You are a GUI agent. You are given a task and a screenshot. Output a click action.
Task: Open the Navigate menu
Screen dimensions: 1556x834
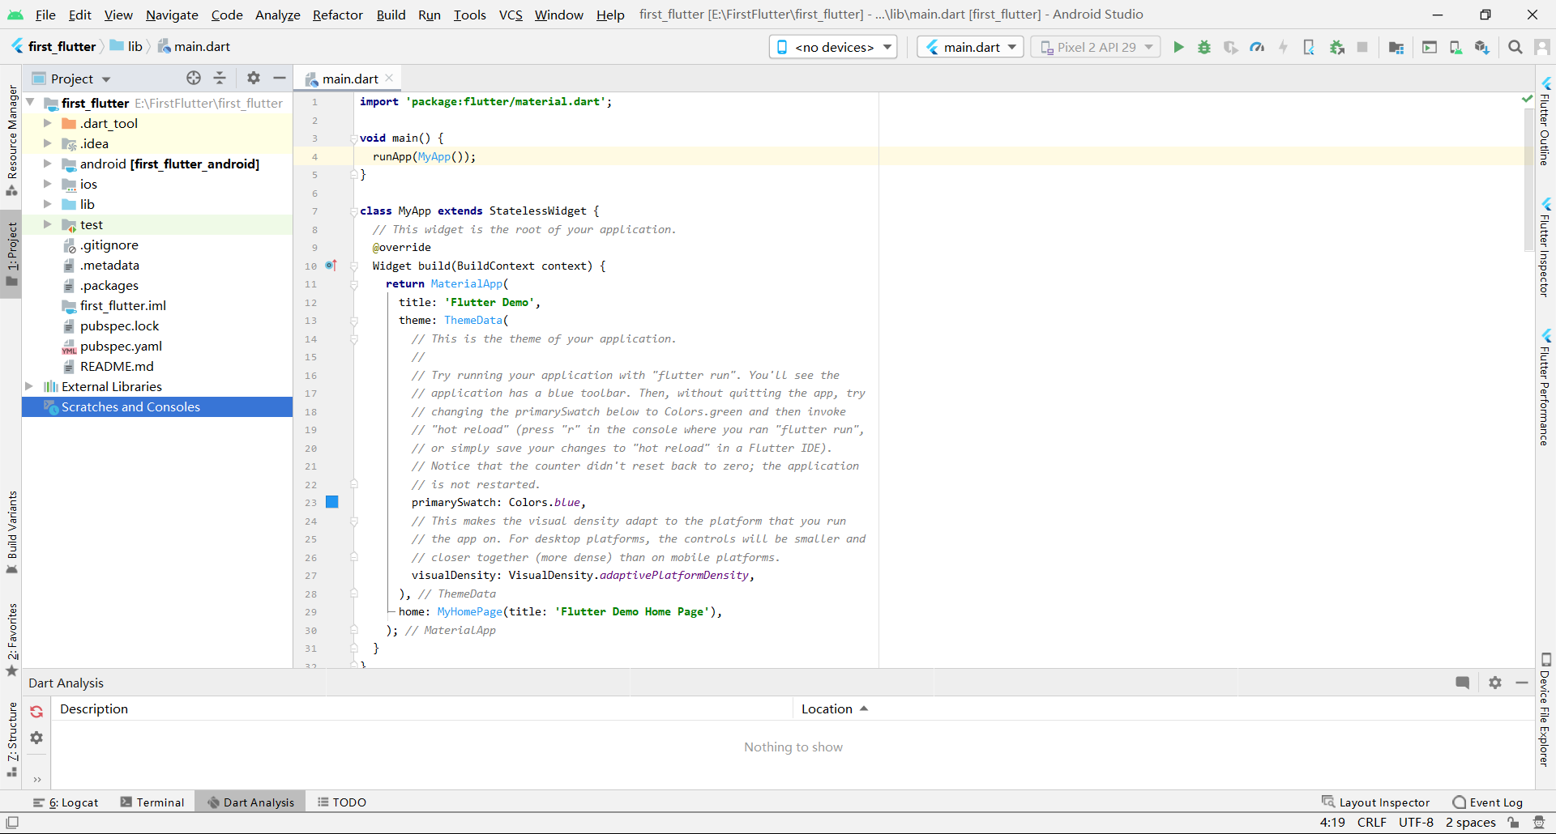[x=172, y=15]
